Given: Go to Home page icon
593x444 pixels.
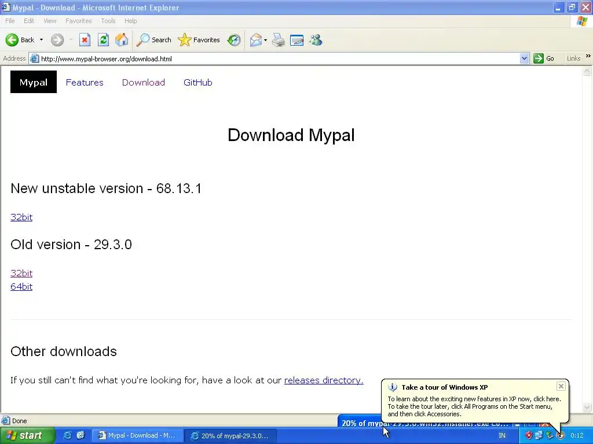Looking at the screenshot, I should pos(122,40).
